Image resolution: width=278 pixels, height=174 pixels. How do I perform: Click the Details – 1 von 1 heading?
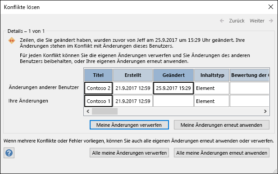[x=26, y=31]
